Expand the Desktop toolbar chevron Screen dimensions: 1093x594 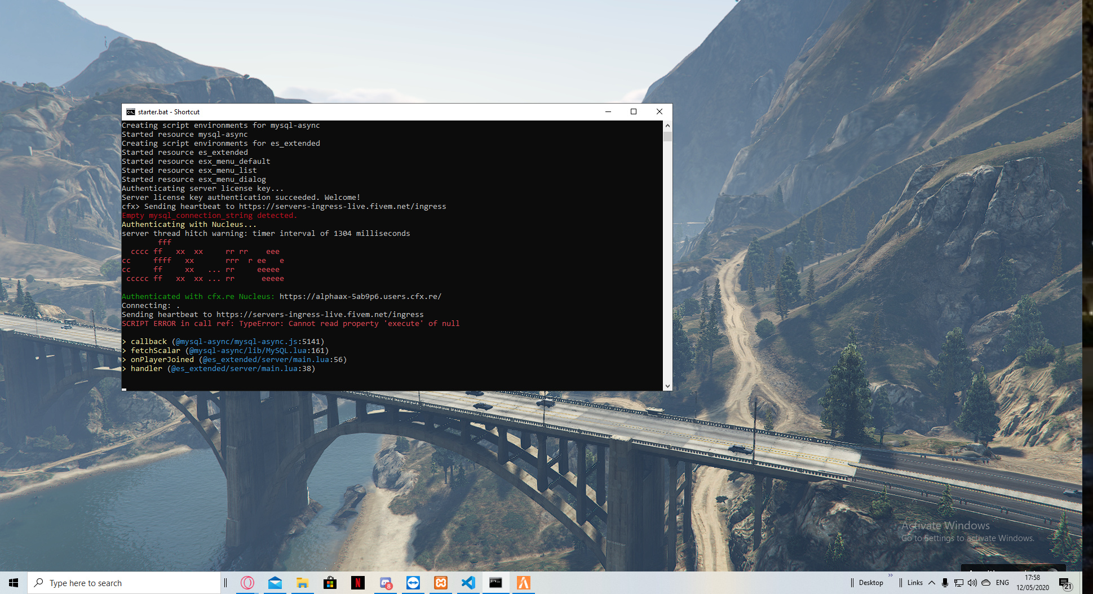click(891, 575)
